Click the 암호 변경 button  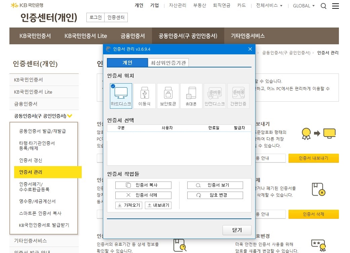point(215,195)
